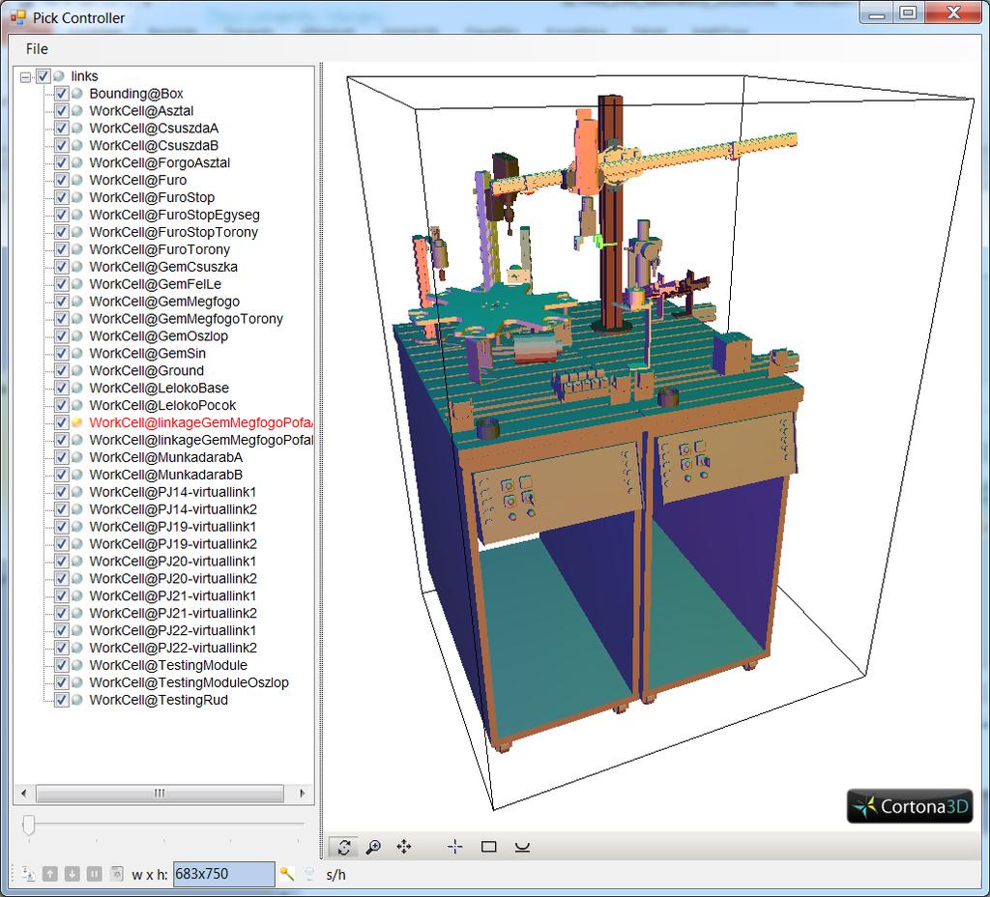
Task: Click the sphere icon beside WorkCell@MunkadarabA
Action: (77, 457)
